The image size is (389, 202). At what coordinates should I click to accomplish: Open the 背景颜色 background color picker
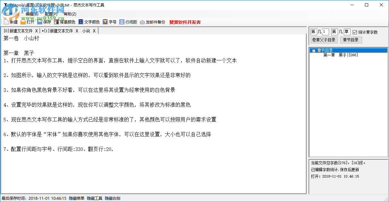click(x=64, y=22)
